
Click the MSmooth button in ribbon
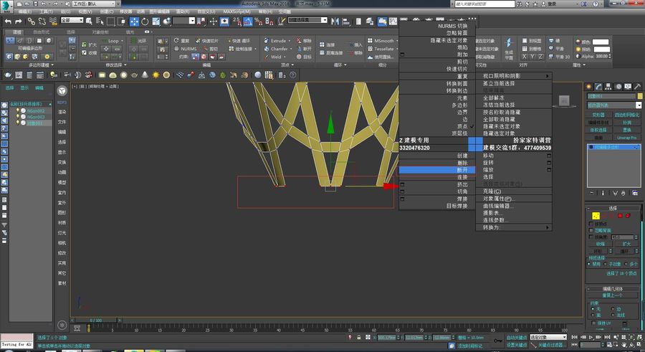point(381,40)
